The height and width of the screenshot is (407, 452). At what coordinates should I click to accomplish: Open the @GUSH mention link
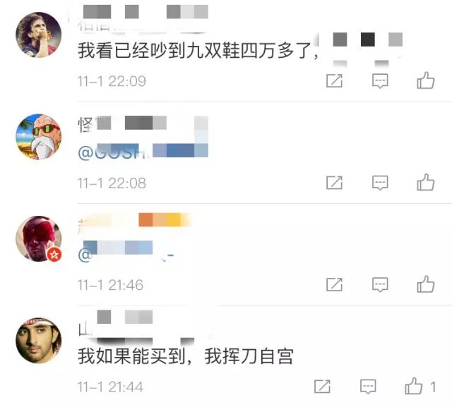[x=143, y=151]
